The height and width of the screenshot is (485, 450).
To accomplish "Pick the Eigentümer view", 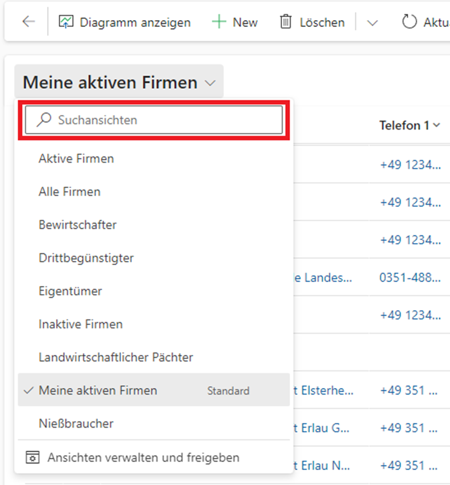I will point(70,291).
